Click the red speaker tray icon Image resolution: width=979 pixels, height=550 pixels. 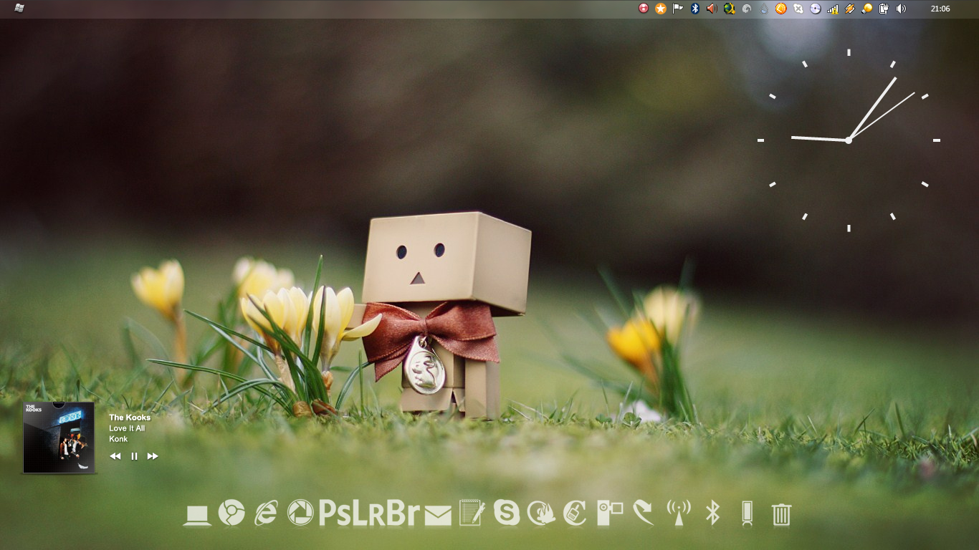coord(712,9)
